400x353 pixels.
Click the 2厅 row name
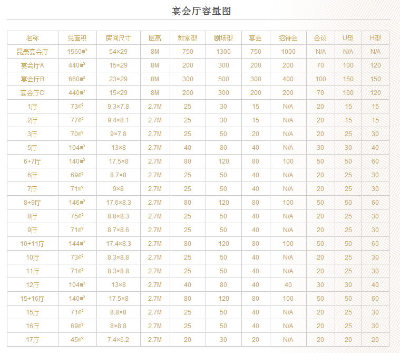tap(32, 120)
